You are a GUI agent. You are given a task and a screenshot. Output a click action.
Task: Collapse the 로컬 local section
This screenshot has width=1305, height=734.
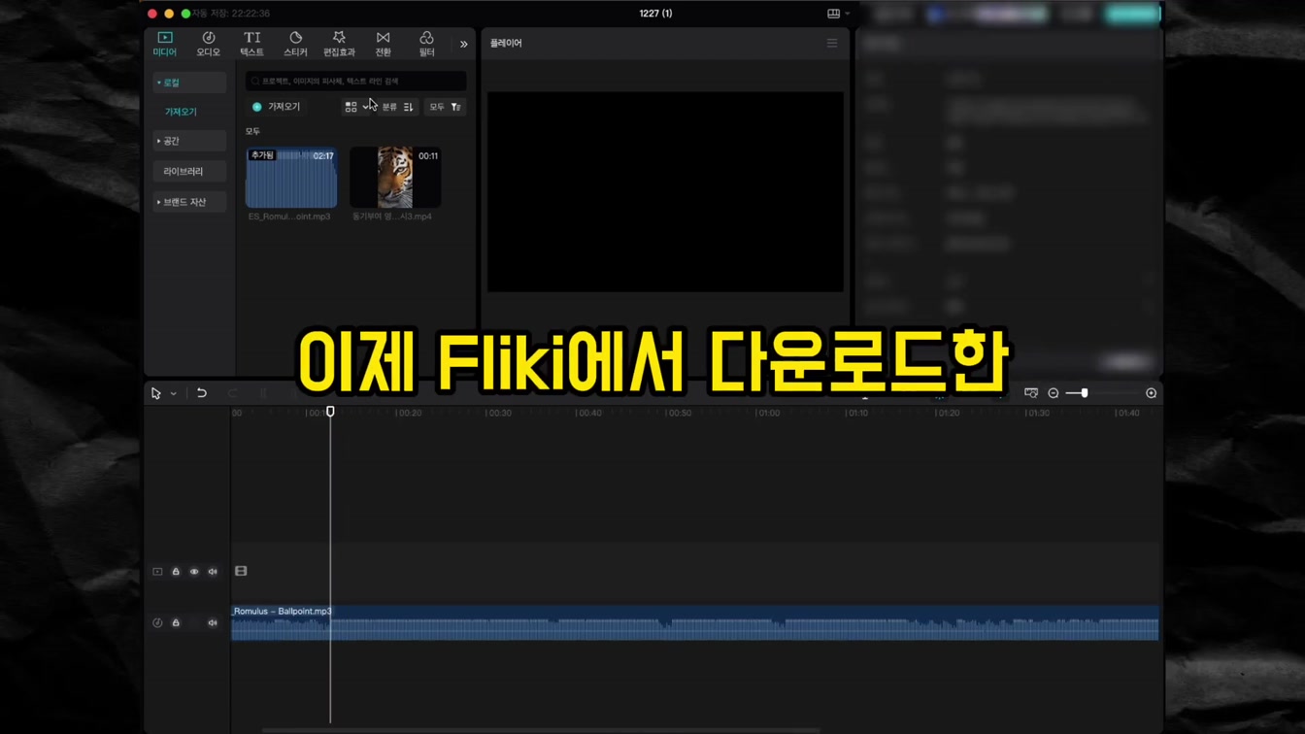189,83
